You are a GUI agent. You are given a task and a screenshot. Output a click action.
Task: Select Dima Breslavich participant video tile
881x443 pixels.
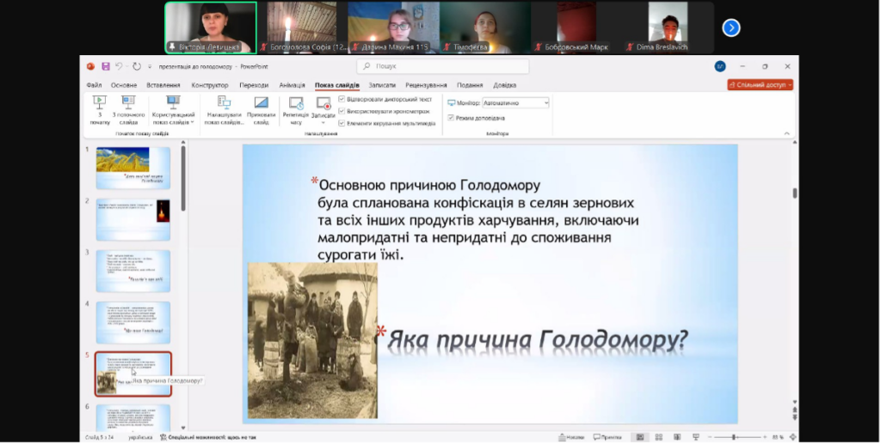pos(668,28)
